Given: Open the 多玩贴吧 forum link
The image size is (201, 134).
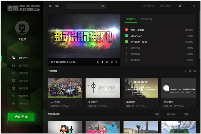Looking at the screenshot, I should [x=148, y=6].
